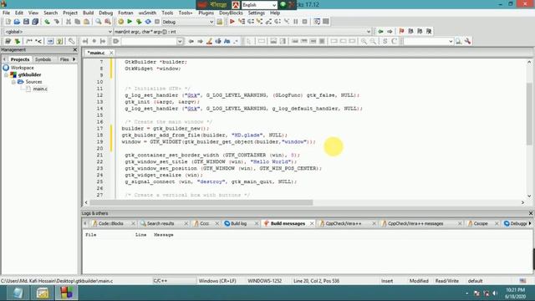Open the Build menu
535x301 pixels.
pyautogui.click(x=88, y=13)
